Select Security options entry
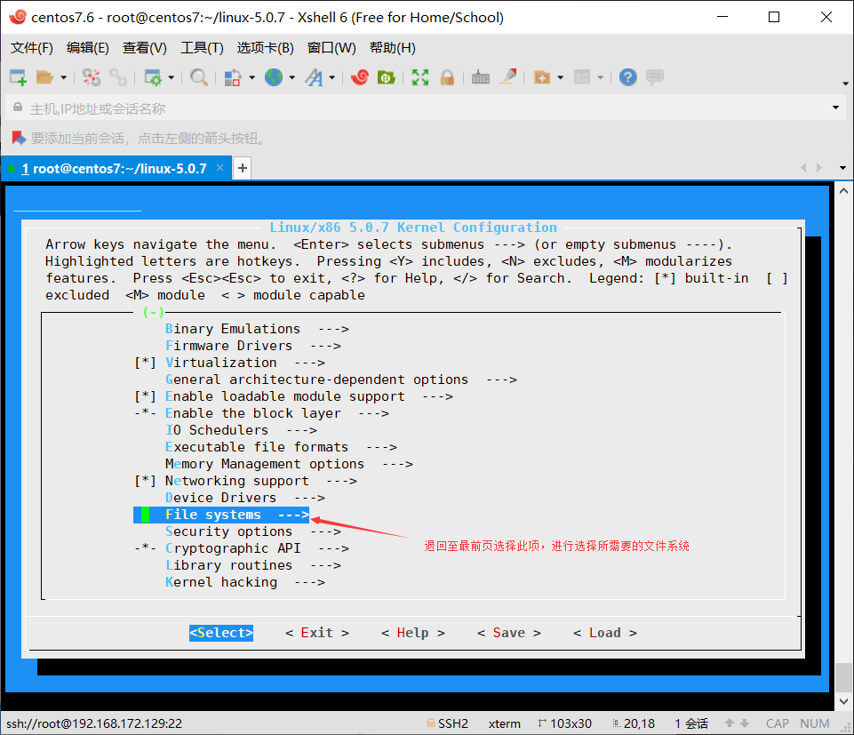Viewport: 854px width, 735px height. (253, 531)
